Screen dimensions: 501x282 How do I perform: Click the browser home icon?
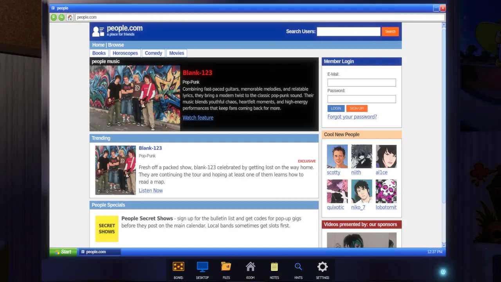coord(70,17)
